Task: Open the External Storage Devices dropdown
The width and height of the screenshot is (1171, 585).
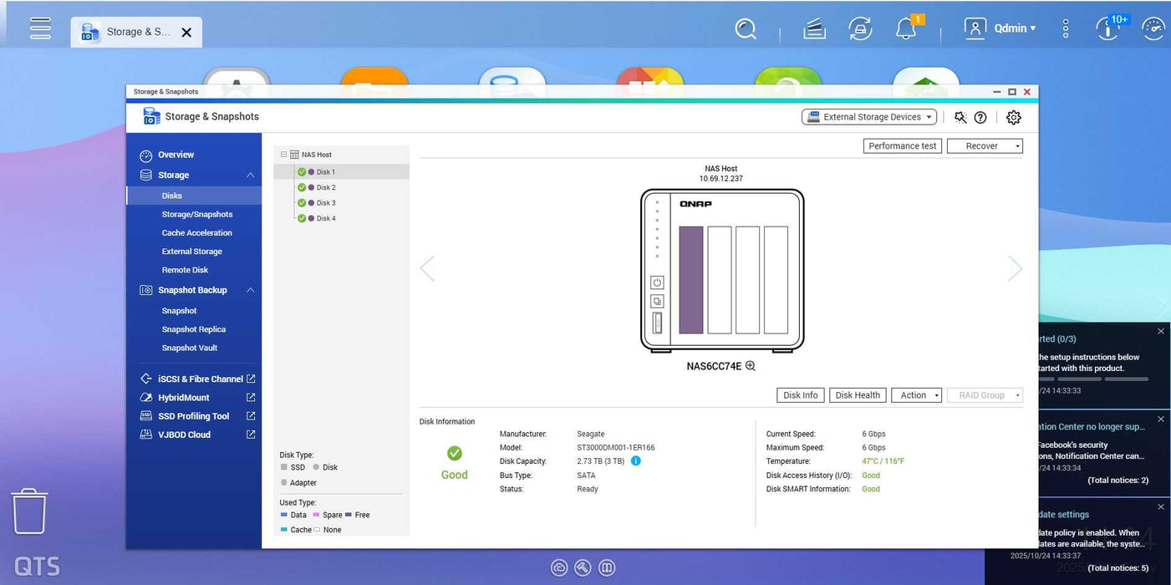Action: 868,116
